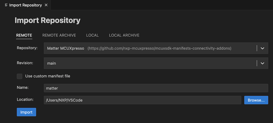Viewport: 273px width, 123px height.
Task: Click the Location: field label
Action: pyautogui.click(x=25, y=100)
